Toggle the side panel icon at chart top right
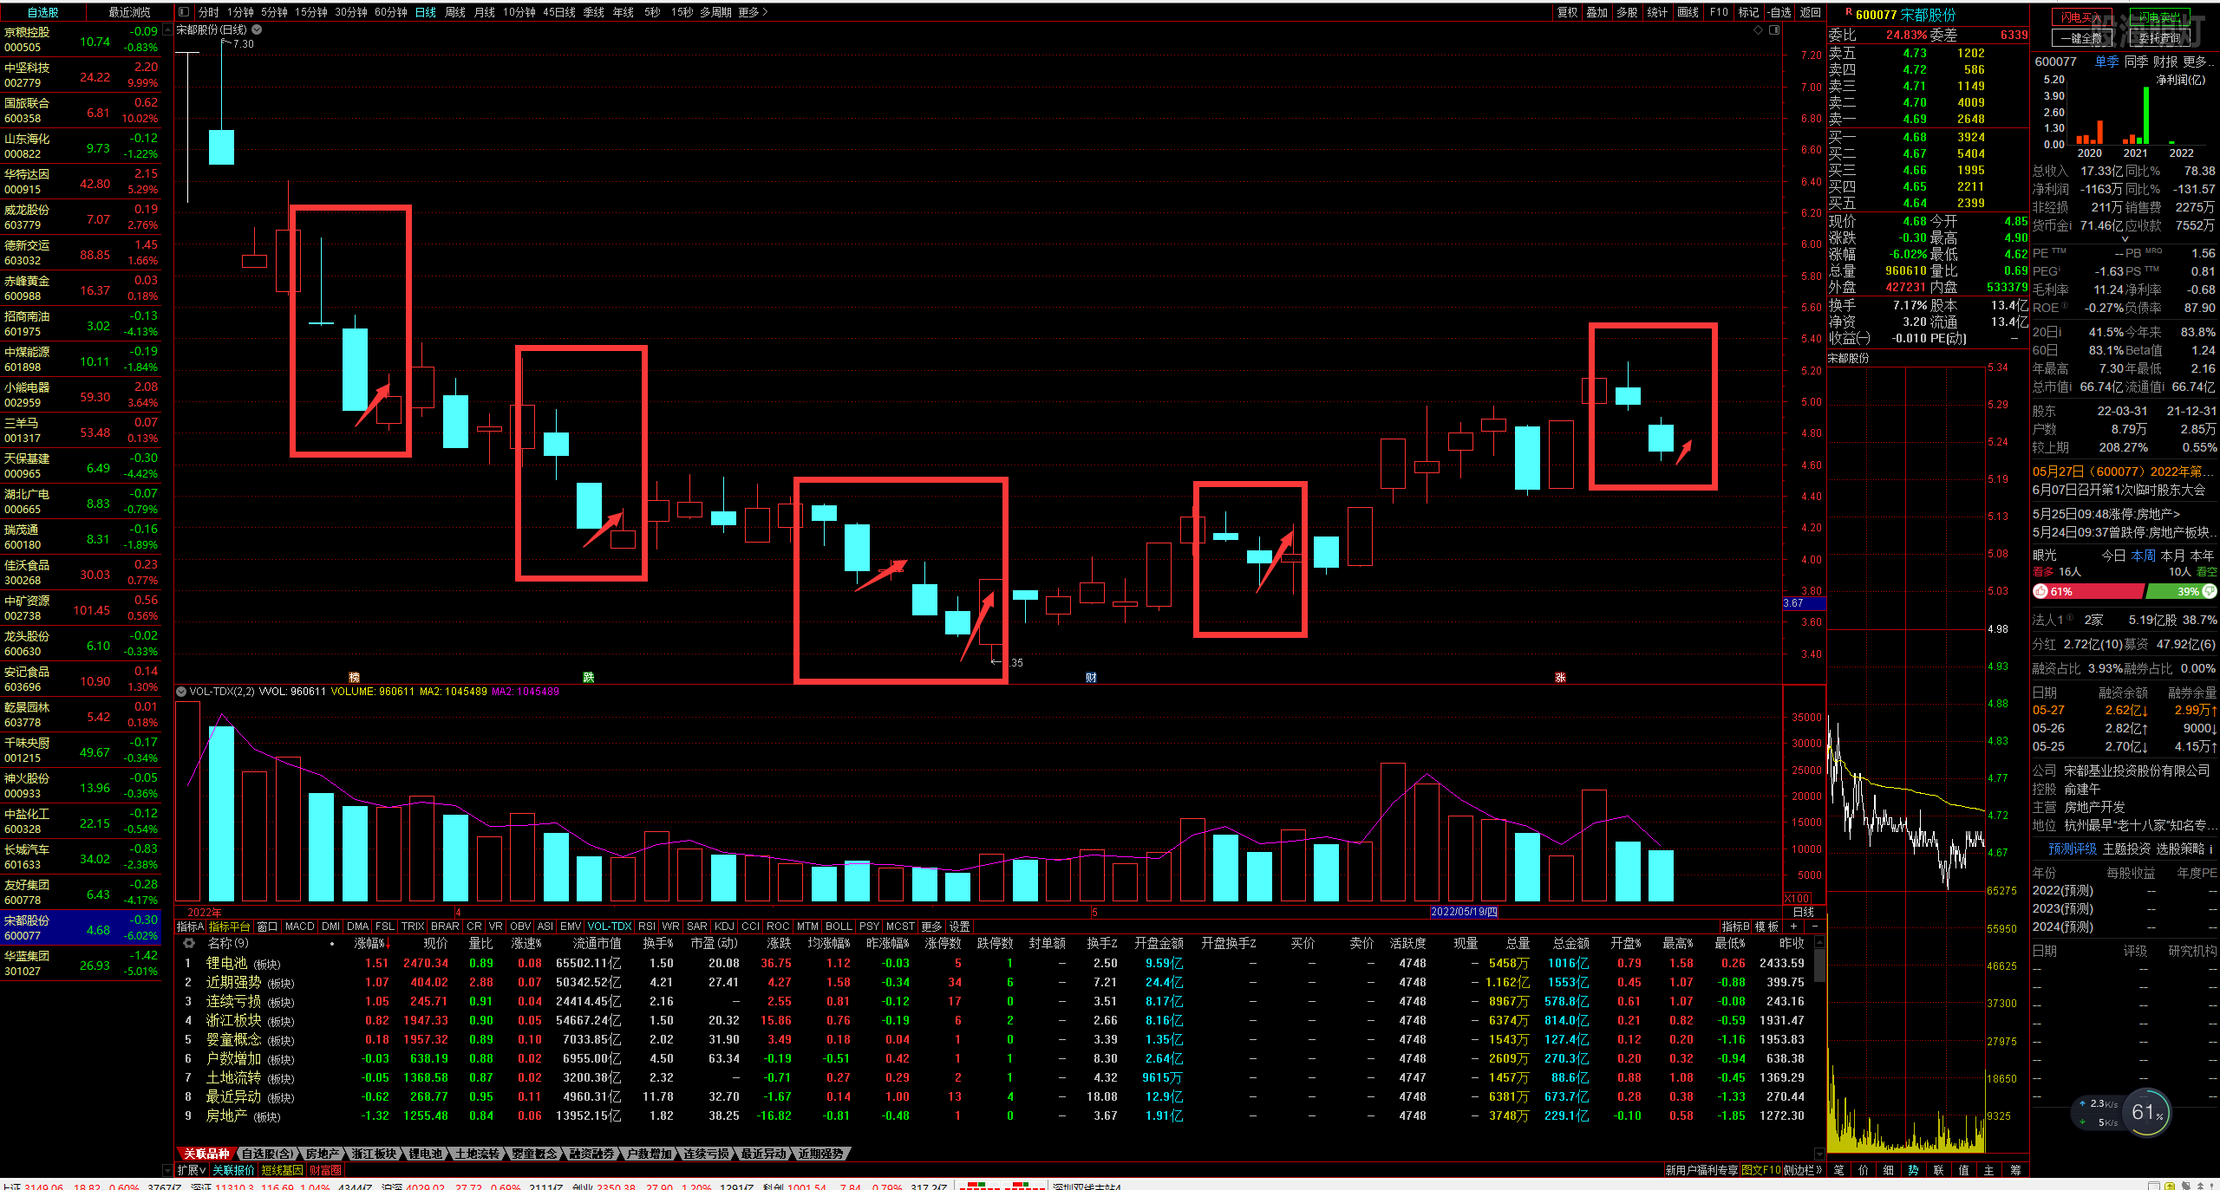Viewport: 2220px width, 1190px height. 1774,29
